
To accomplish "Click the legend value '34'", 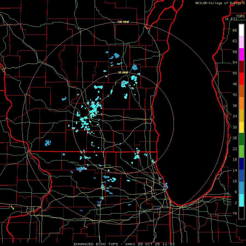I will (235, 116).
